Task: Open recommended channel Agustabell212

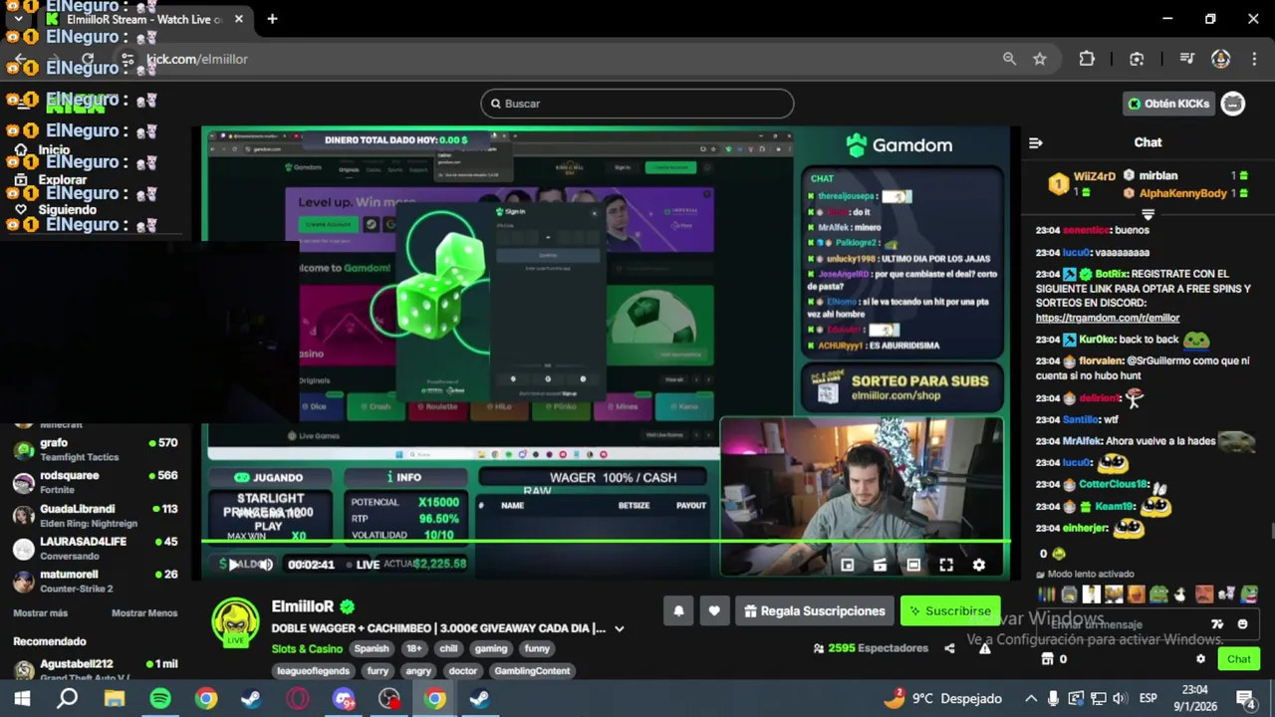Action: point(95,669)
